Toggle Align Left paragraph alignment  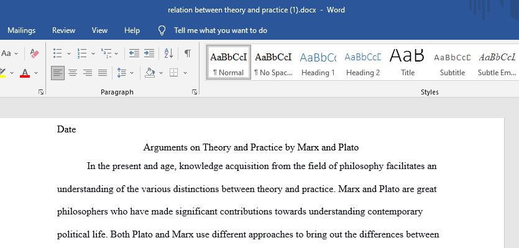[x=58, y=73]
